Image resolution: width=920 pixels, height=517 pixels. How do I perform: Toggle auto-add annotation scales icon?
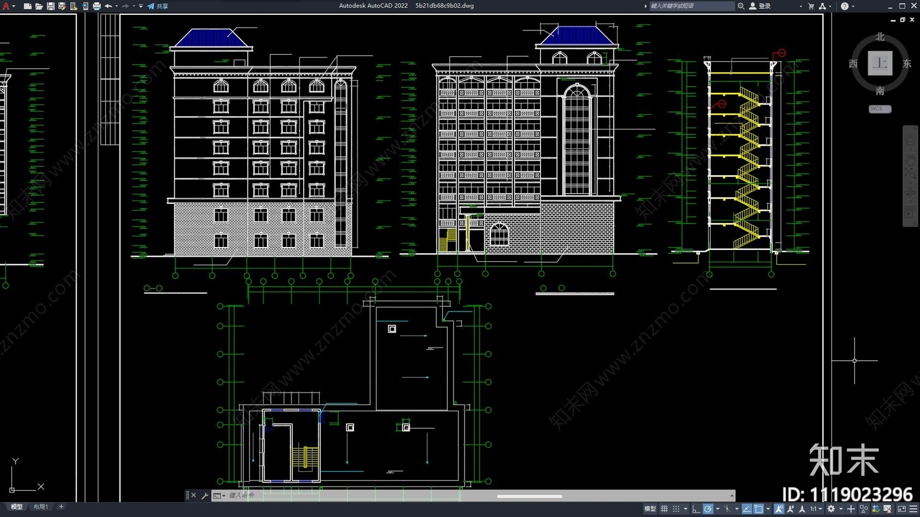(791, 508)
